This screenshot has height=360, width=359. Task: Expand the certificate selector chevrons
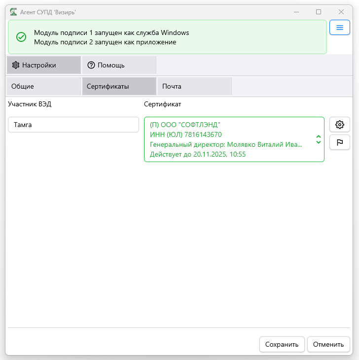319,139
